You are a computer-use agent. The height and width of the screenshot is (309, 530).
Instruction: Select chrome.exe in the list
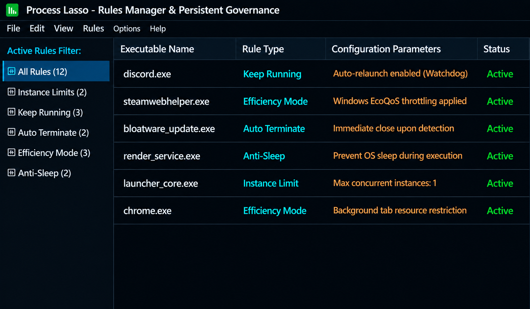pos(148,211)
